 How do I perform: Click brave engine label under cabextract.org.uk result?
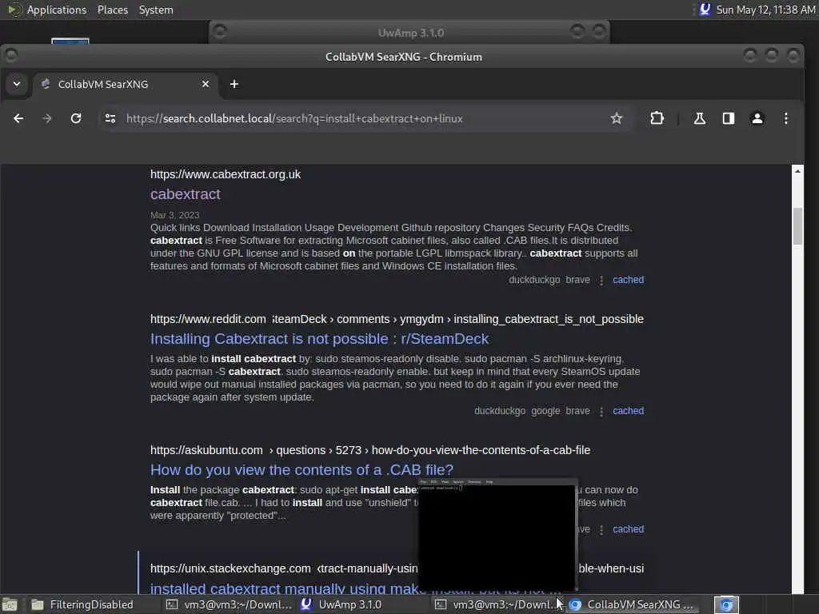577,280
